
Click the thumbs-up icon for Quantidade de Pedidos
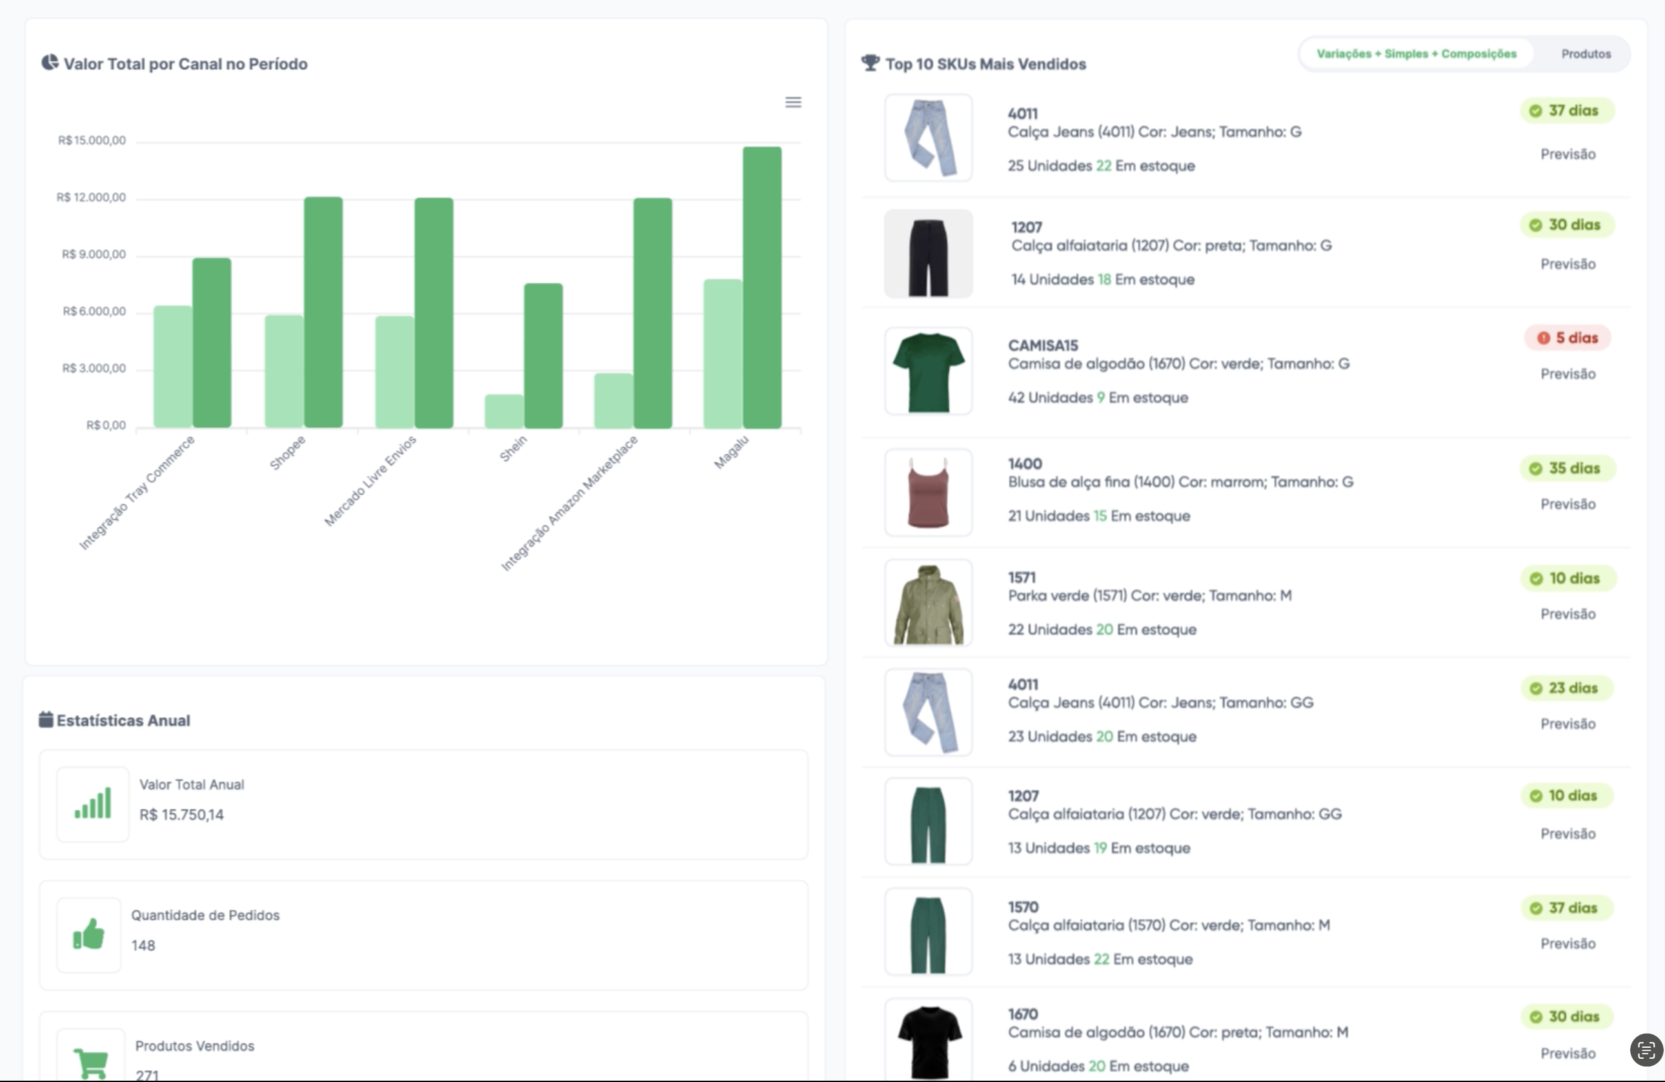point(89,934)
